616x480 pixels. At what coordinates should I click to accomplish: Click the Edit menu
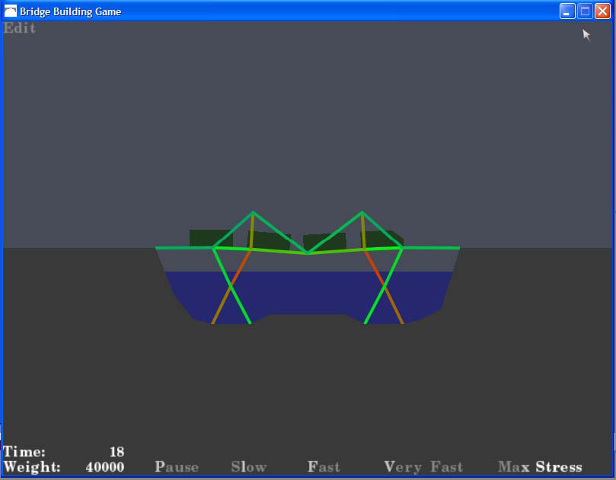(x=19, y=28)
